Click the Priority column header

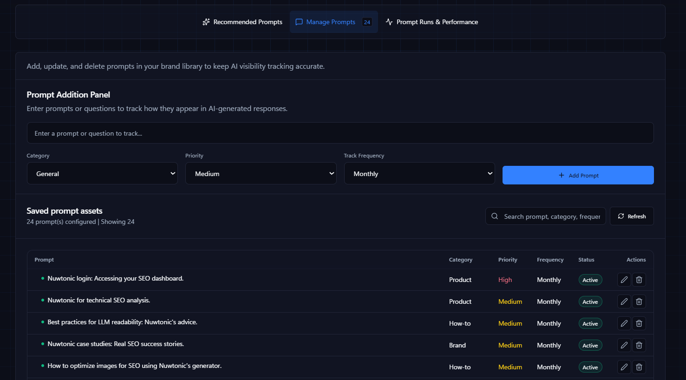click(508, 260)
